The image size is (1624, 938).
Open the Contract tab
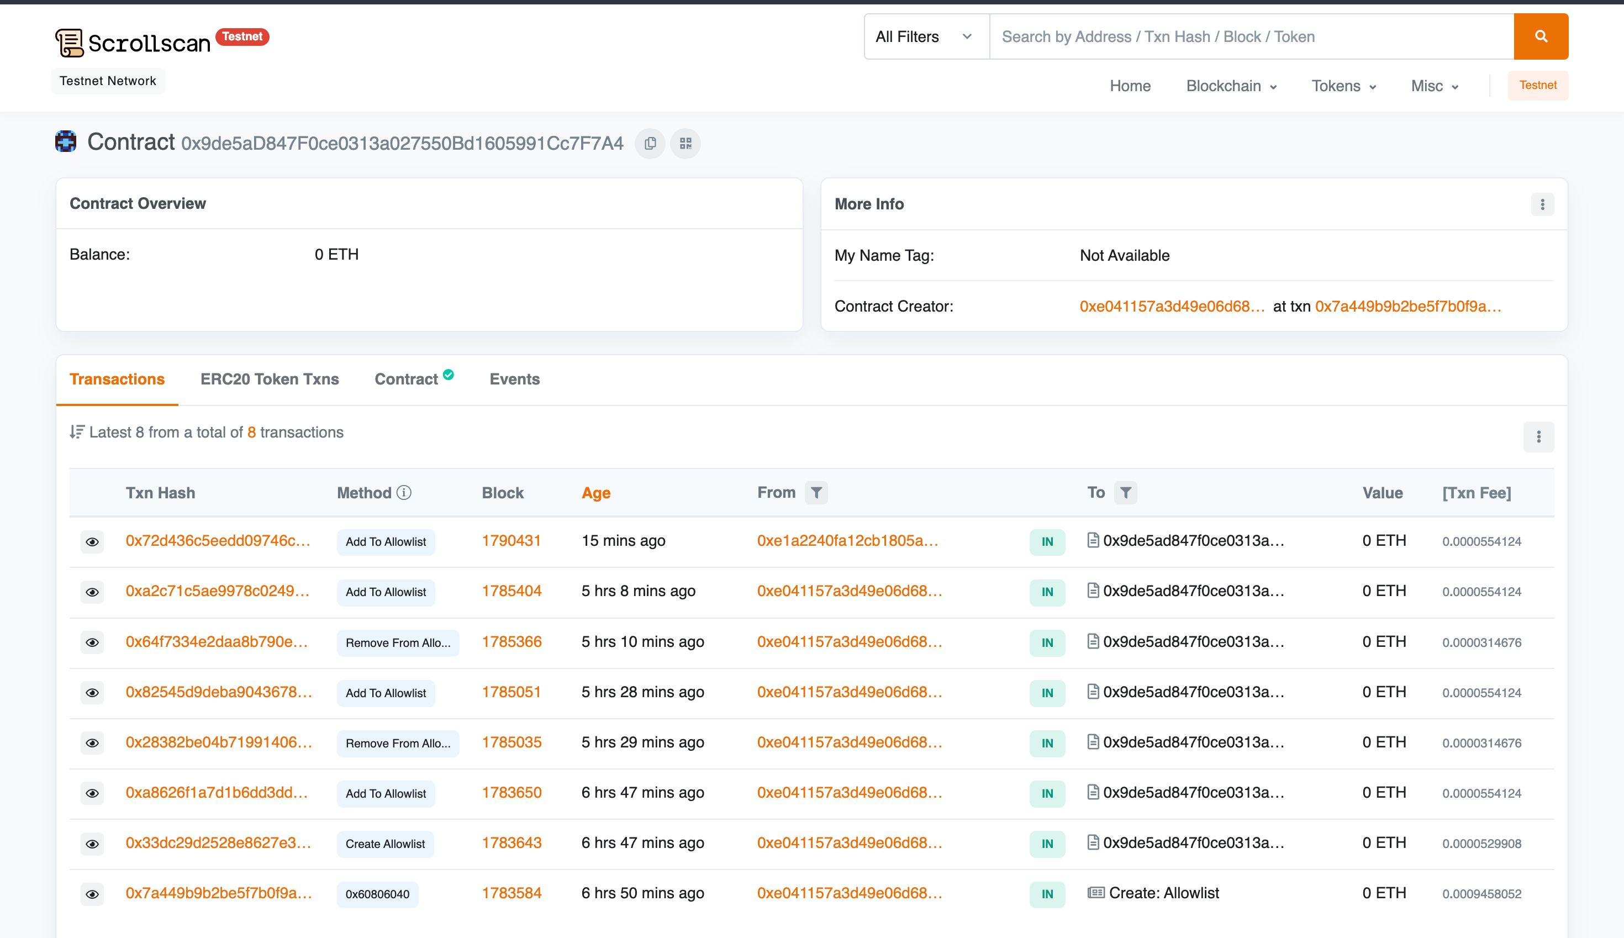click(407, 380)
